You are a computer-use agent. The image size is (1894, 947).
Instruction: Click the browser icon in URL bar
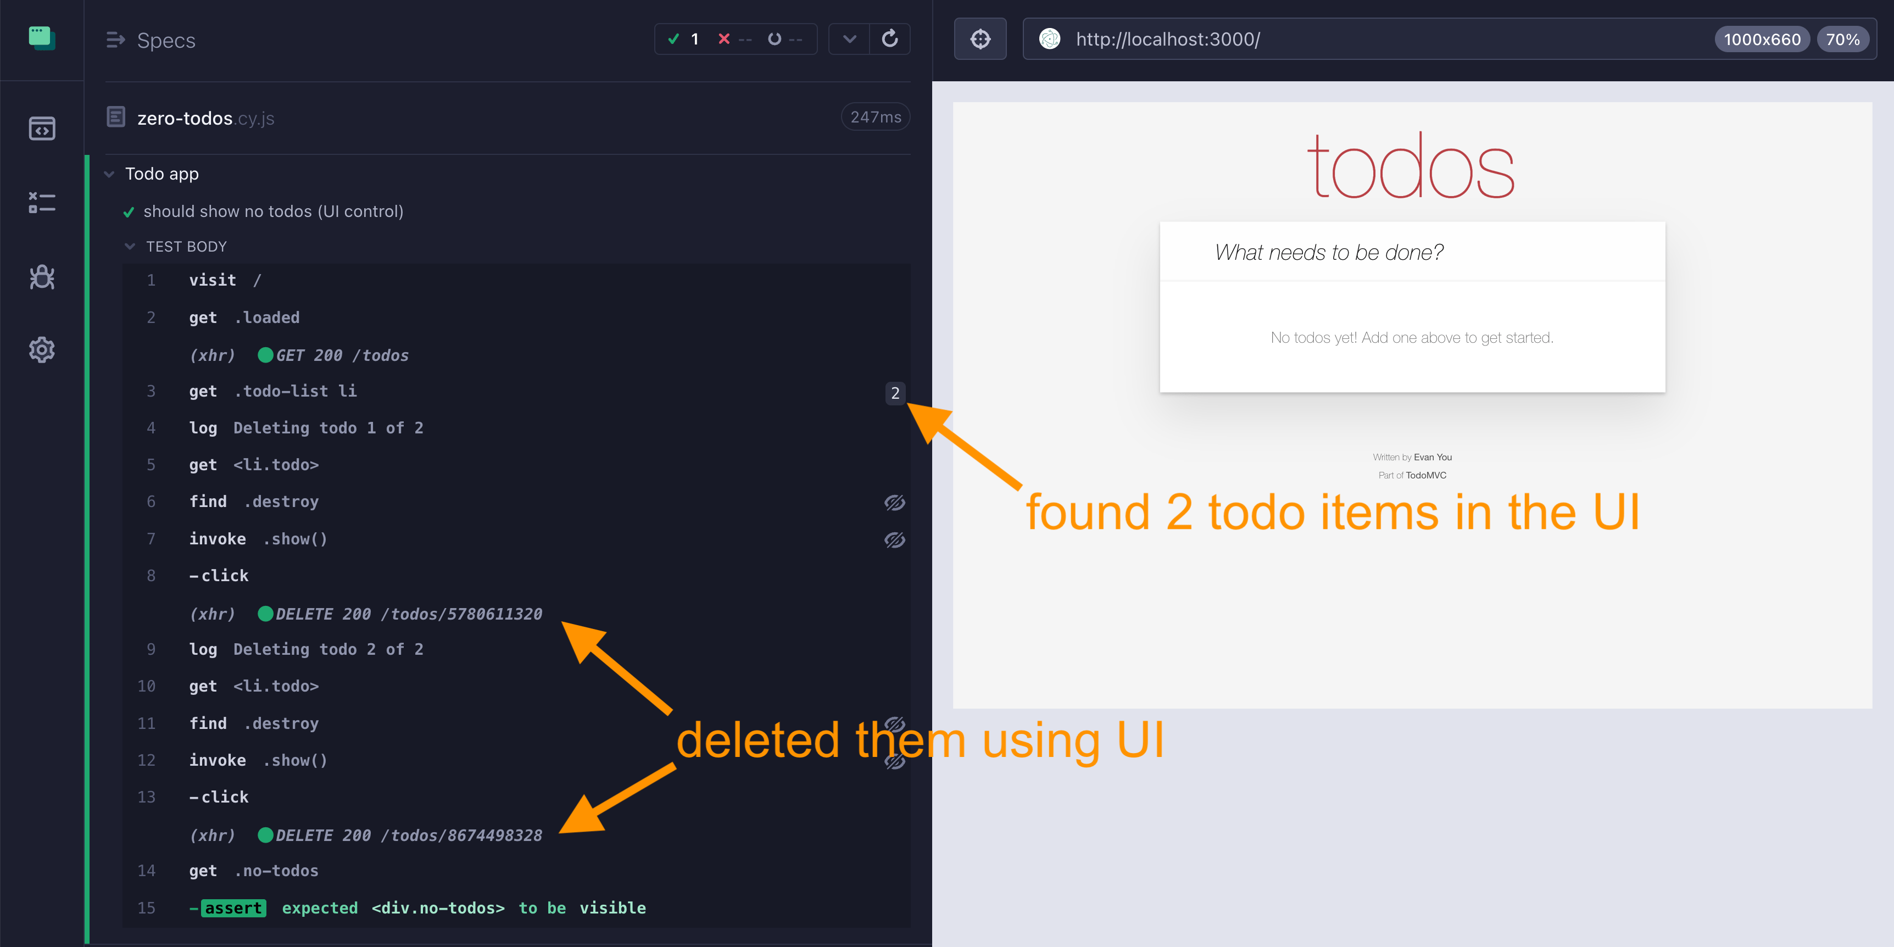pyautogui.click(x=1049, y=39)
